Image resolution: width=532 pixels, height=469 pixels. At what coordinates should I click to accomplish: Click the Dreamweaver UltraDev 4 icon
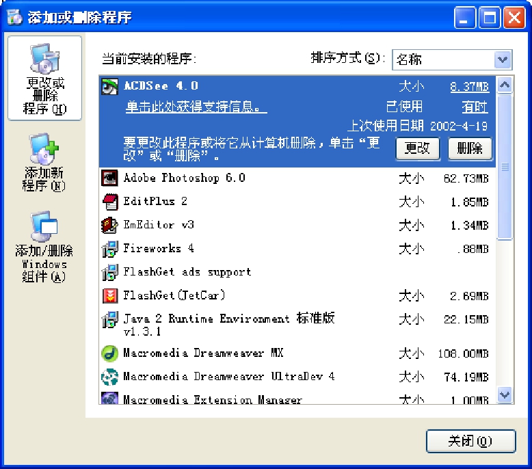tap(110, 377)
